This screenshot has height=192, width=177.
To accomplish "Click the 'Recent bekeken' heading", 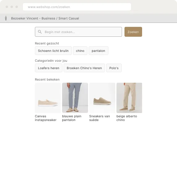I will [47, 79].
